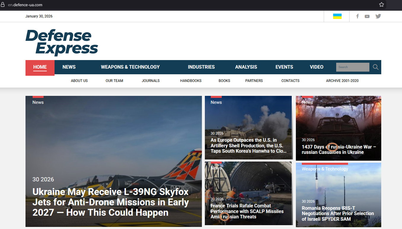The image size is (402, 229).
Task: Open the CONTACTS link
Action: (x=291, y=80)
